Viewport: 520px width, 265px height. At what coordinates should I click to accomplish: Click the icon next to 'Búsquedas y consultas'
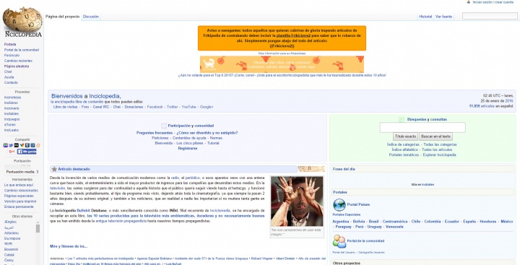pos(402,119)
